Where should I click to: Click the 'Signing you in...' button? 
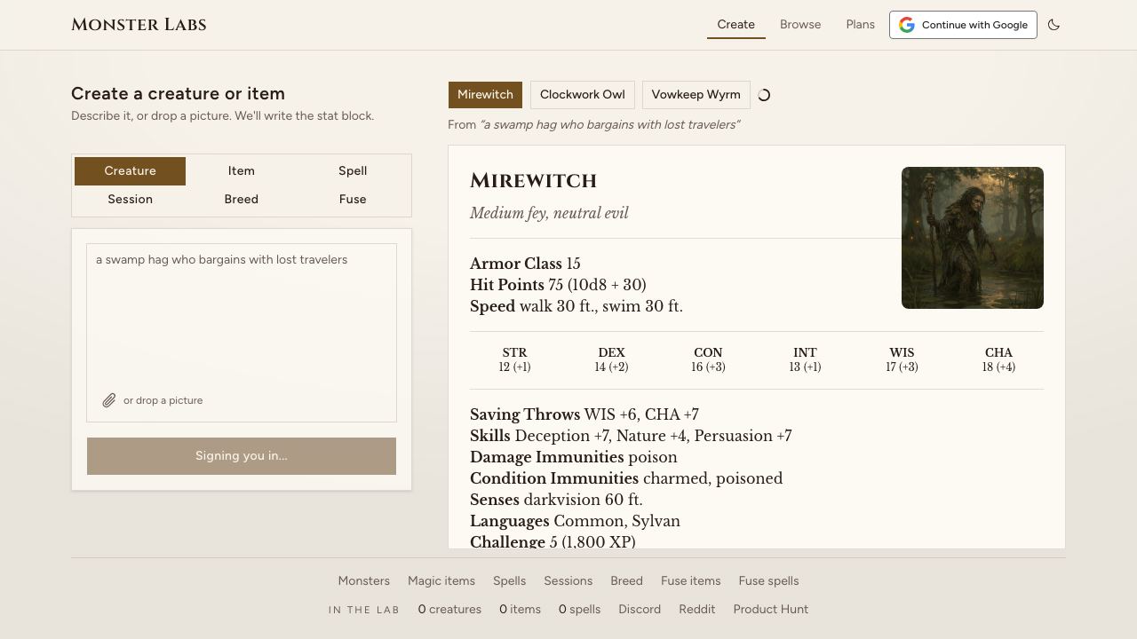242,456
